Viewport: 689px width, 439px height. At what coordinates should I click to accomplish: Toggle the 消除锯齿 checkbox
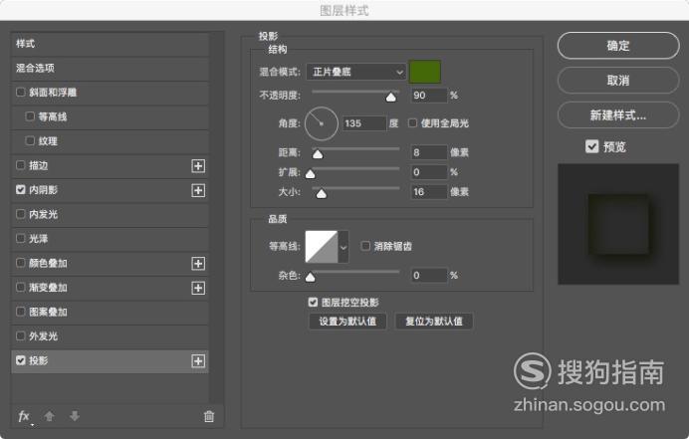(x=365, y=246)
